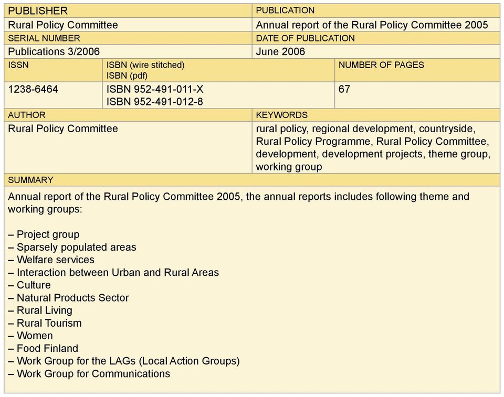This screenshot has width=504, height=397.
Task: Select the 'Project group' list item
Action: tap(44, 234)
